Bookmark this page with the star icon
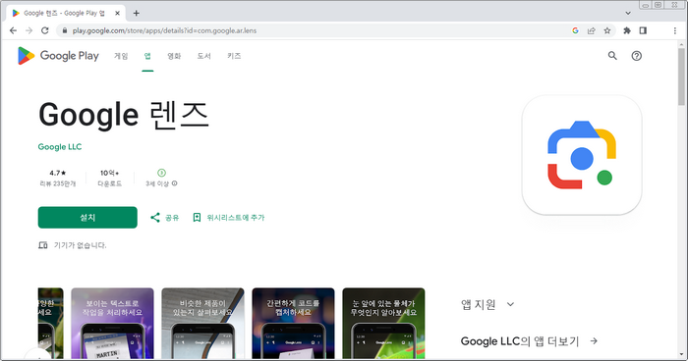Screen dimensions: 688x361 (x=607, y=30)
